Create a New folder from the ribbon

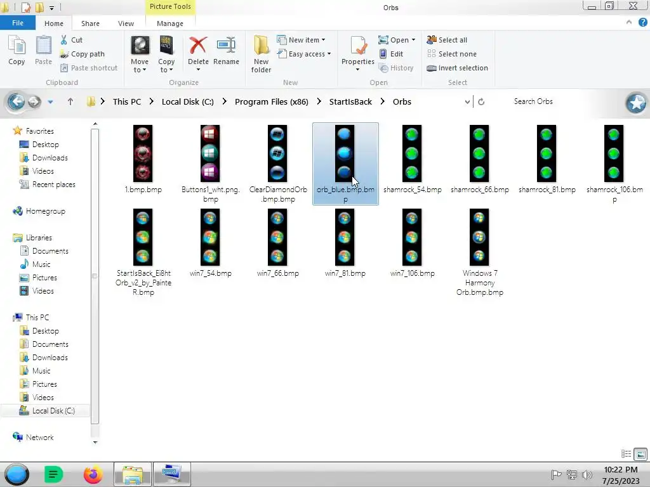click(x=261, y=54)
